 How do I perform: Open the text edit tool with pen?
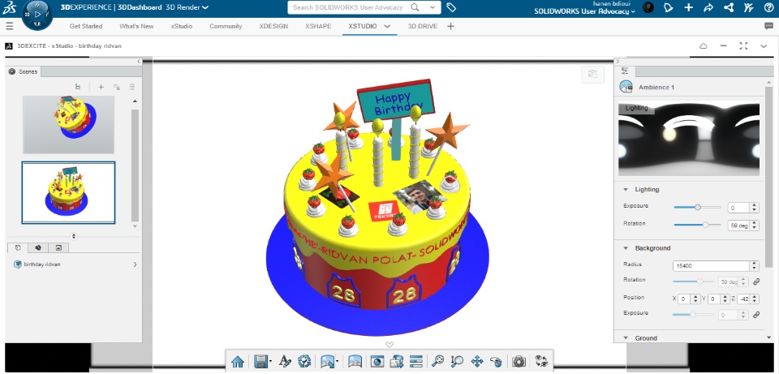click(285, 362)
